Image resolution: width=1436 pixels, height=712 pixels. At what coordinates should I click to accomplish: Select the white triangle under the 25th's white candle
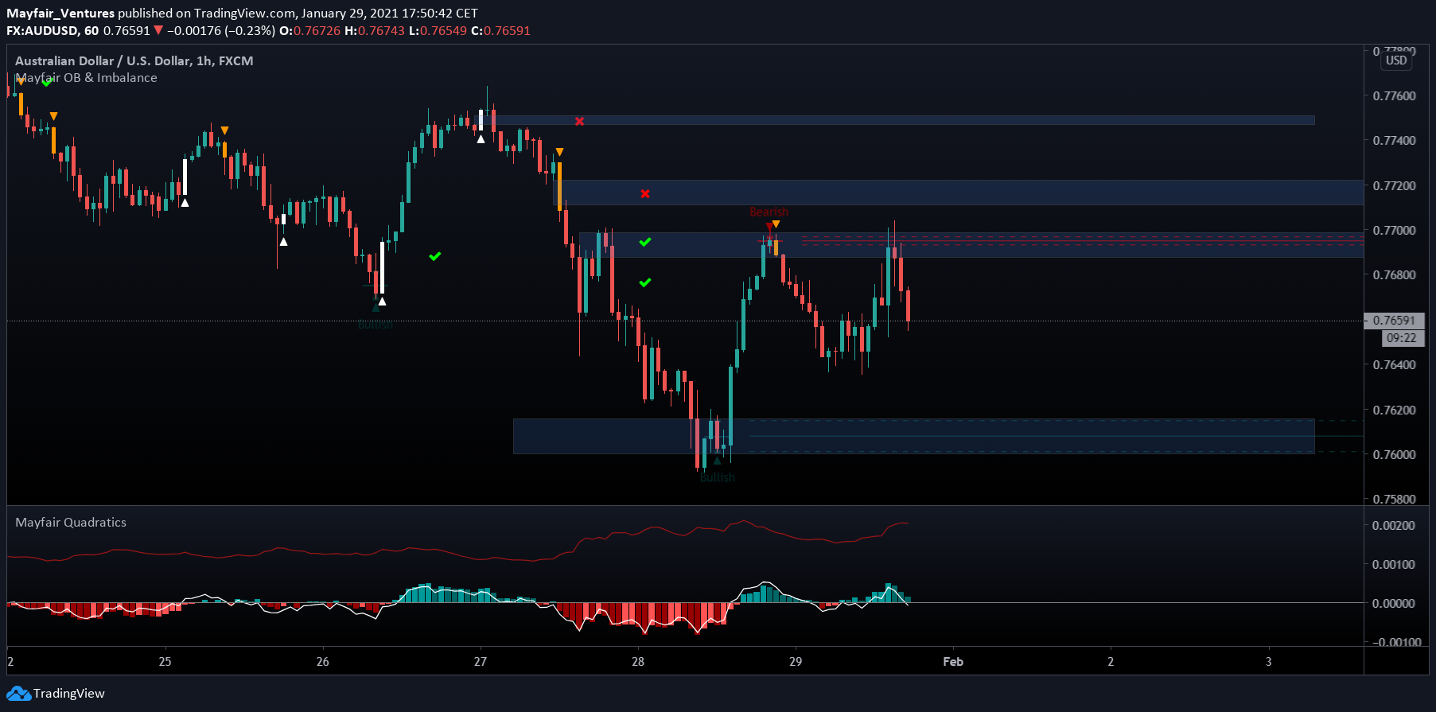point(185,203)
